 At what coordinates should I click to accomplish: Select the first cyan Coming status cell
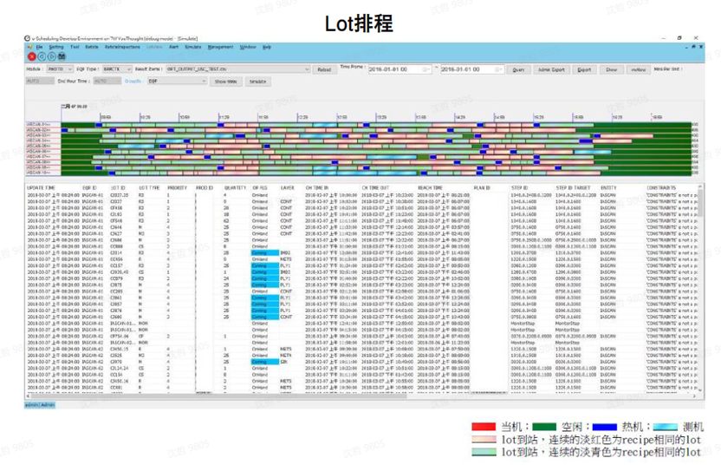pyautogui.click(x=265, y=252)
